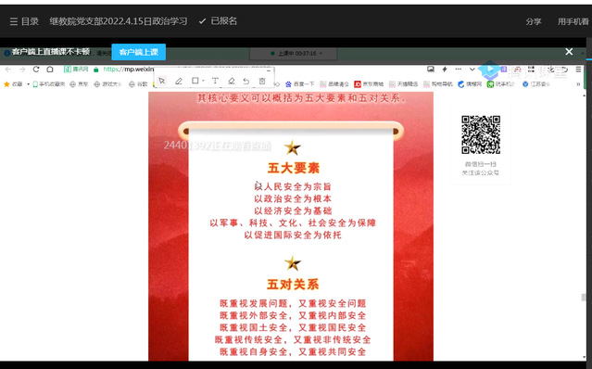Open the 手机收藏夹 bookmark

49,84
